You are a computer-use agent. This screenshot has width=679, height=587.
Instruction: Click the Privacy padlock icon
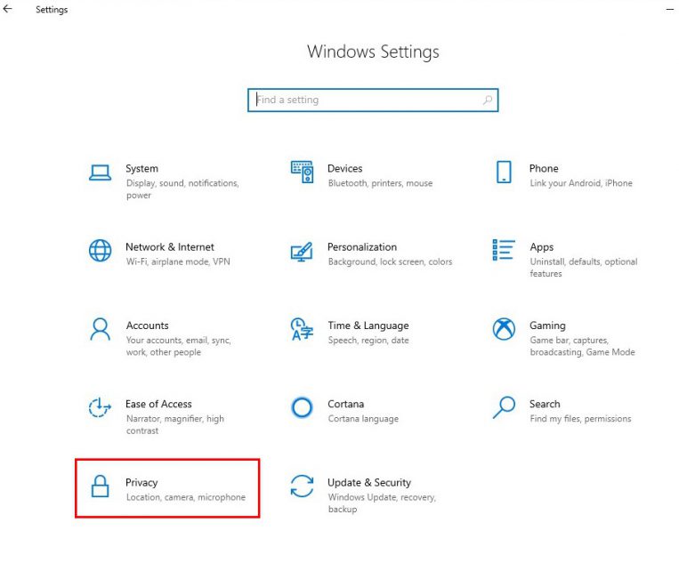click(x=100, y=486)
